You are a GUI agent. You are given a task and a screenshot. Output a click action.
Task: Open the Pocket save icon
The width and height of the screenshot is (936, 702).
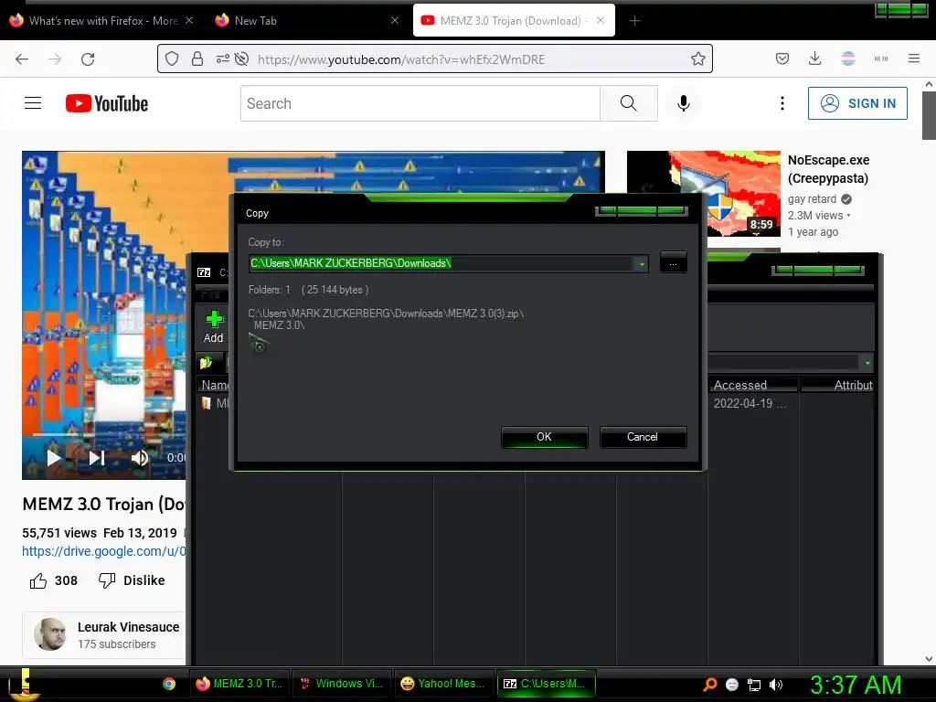[x=782, y=58]
